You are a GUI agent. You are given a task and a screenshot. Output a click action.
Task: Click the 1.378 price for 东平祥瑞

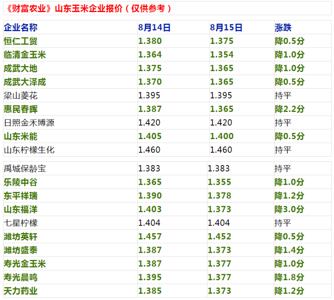pyautogui.click(x=219, y=196)
